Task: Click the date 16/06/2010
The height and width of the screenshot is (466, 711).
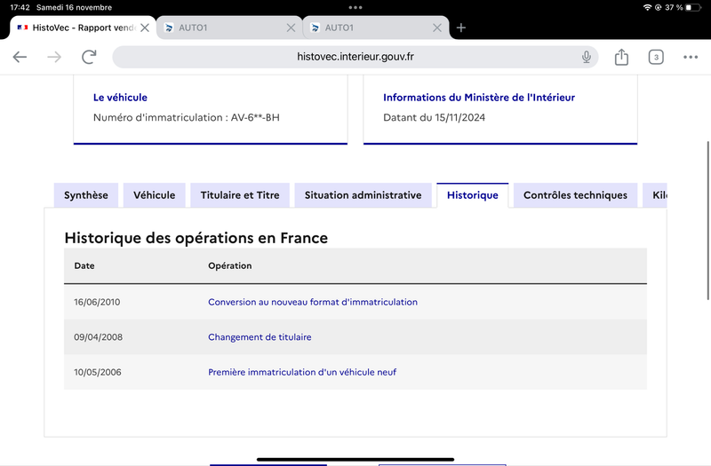Action: [x=97, y=302]
